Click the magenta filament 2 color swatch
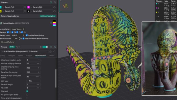The image size is (177, 100). pos(28,7)
